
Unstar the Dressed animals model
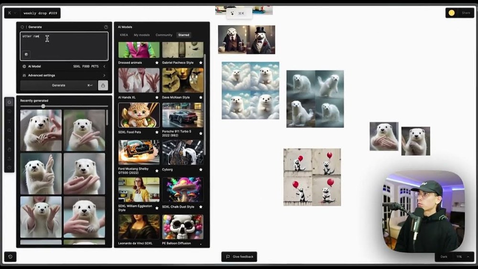(157, 63)
